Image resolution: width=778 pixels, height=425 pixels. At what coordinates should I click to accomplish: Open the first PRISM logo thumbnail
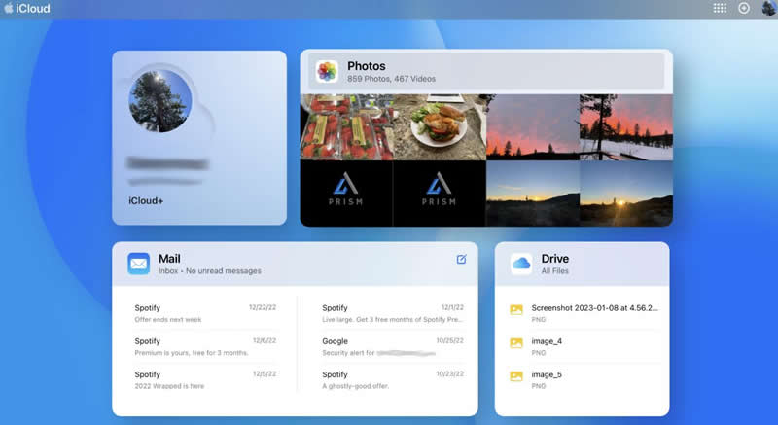pos(346,194)
